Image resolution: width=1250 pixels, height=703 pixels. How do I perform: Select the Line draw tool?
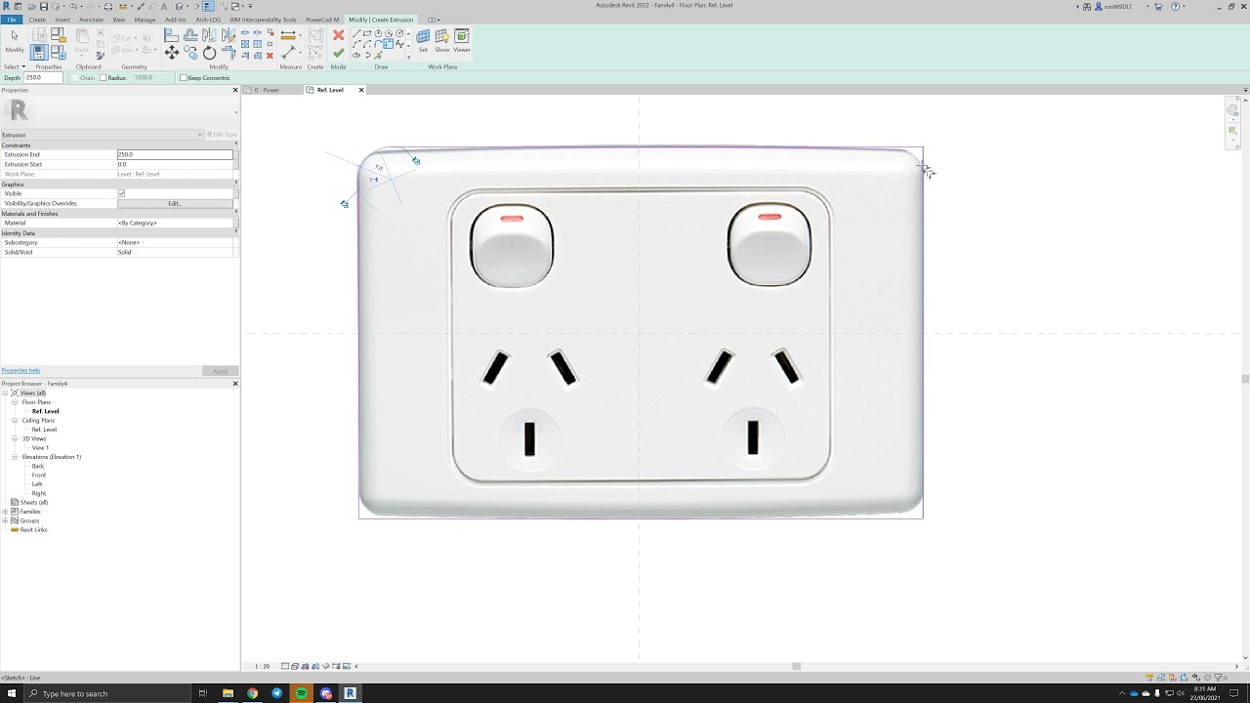[356, 32]
